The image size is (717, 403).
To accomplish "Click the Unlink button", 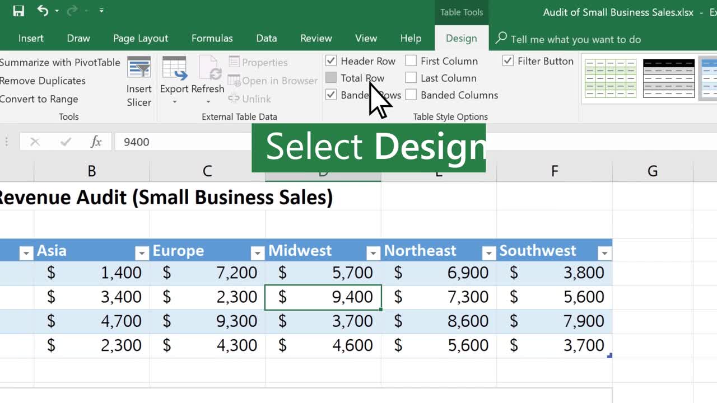I will coord(250,99).
